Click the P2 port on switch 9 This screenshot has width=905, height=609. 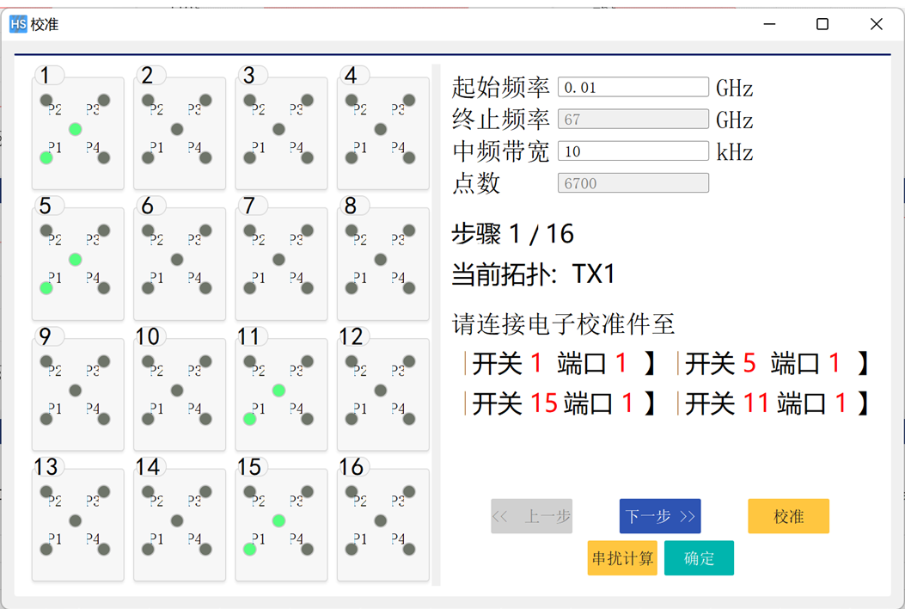[46, 361]
